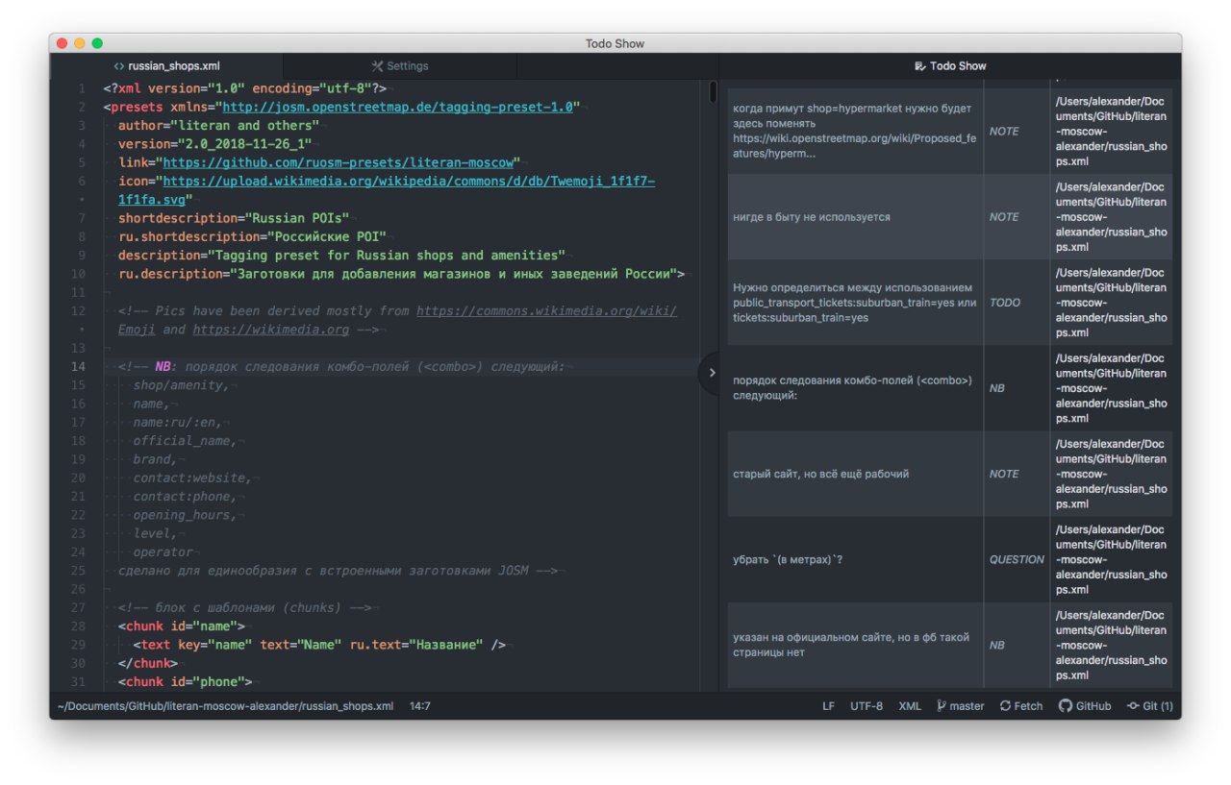Click the GitHub icon in status bar
Image resolution: width=1231 pixels, height=785 pixels.
(x=1066, y=706)
